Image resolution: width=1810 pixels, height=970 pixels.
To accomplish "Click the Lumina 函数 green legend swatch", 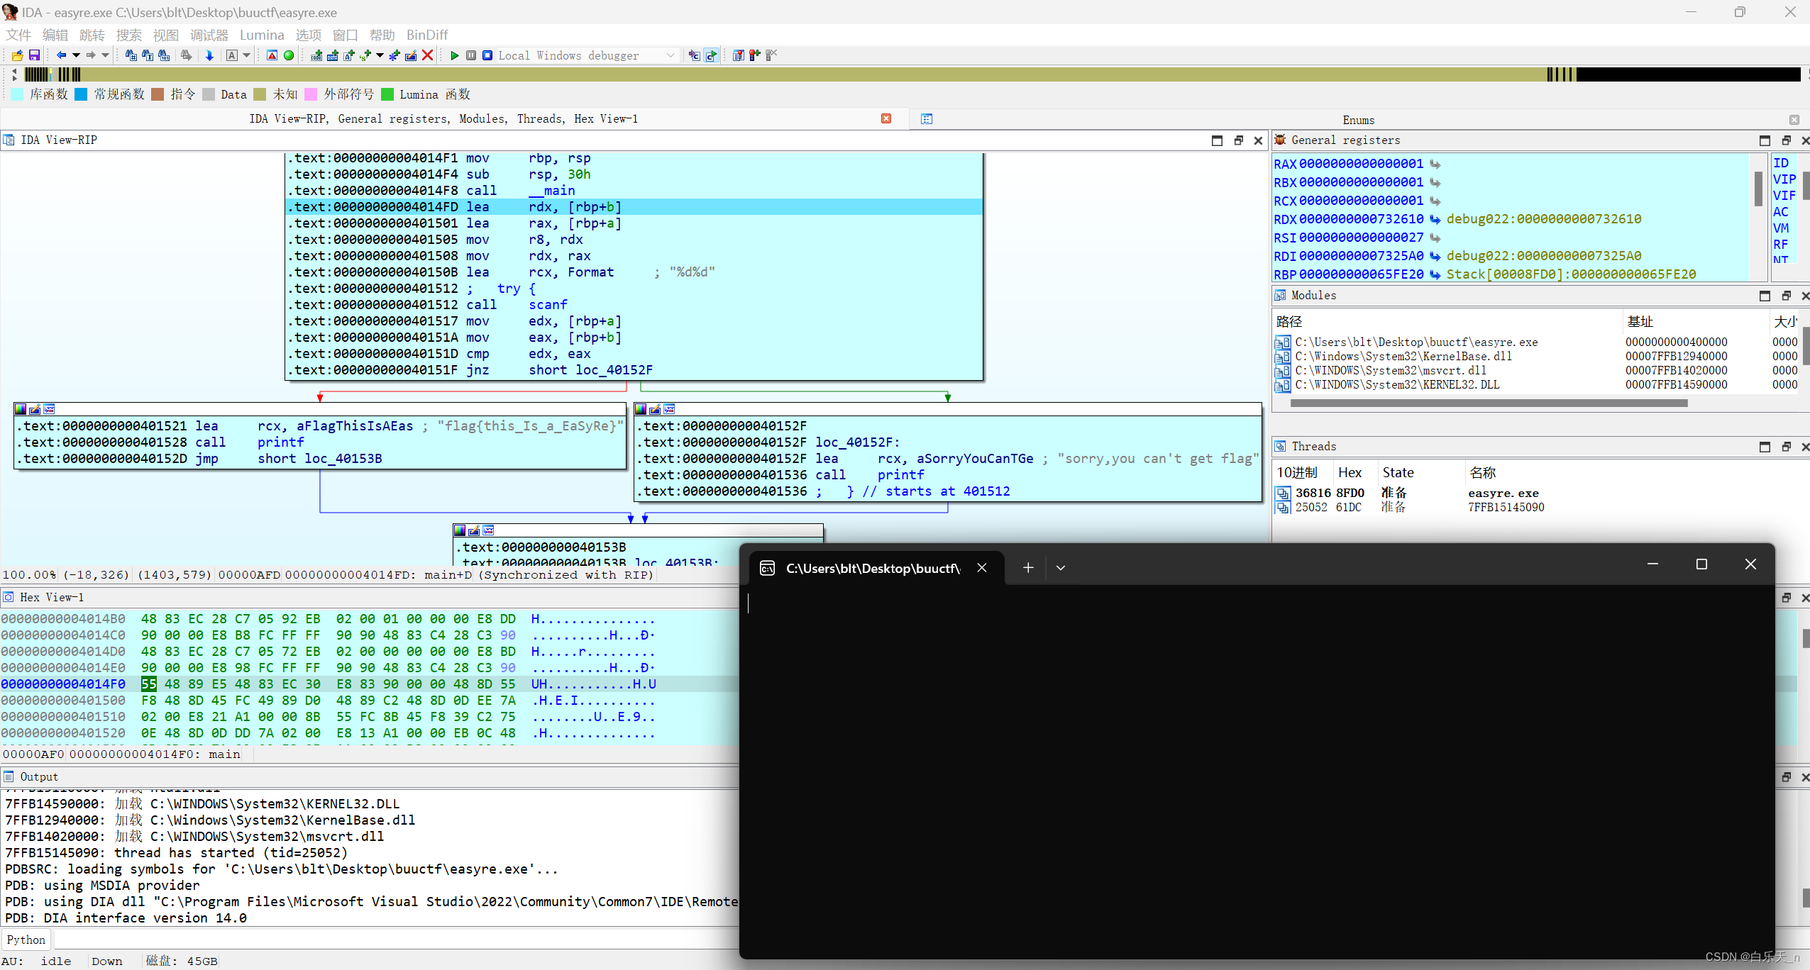I will [x=387, y=94].
